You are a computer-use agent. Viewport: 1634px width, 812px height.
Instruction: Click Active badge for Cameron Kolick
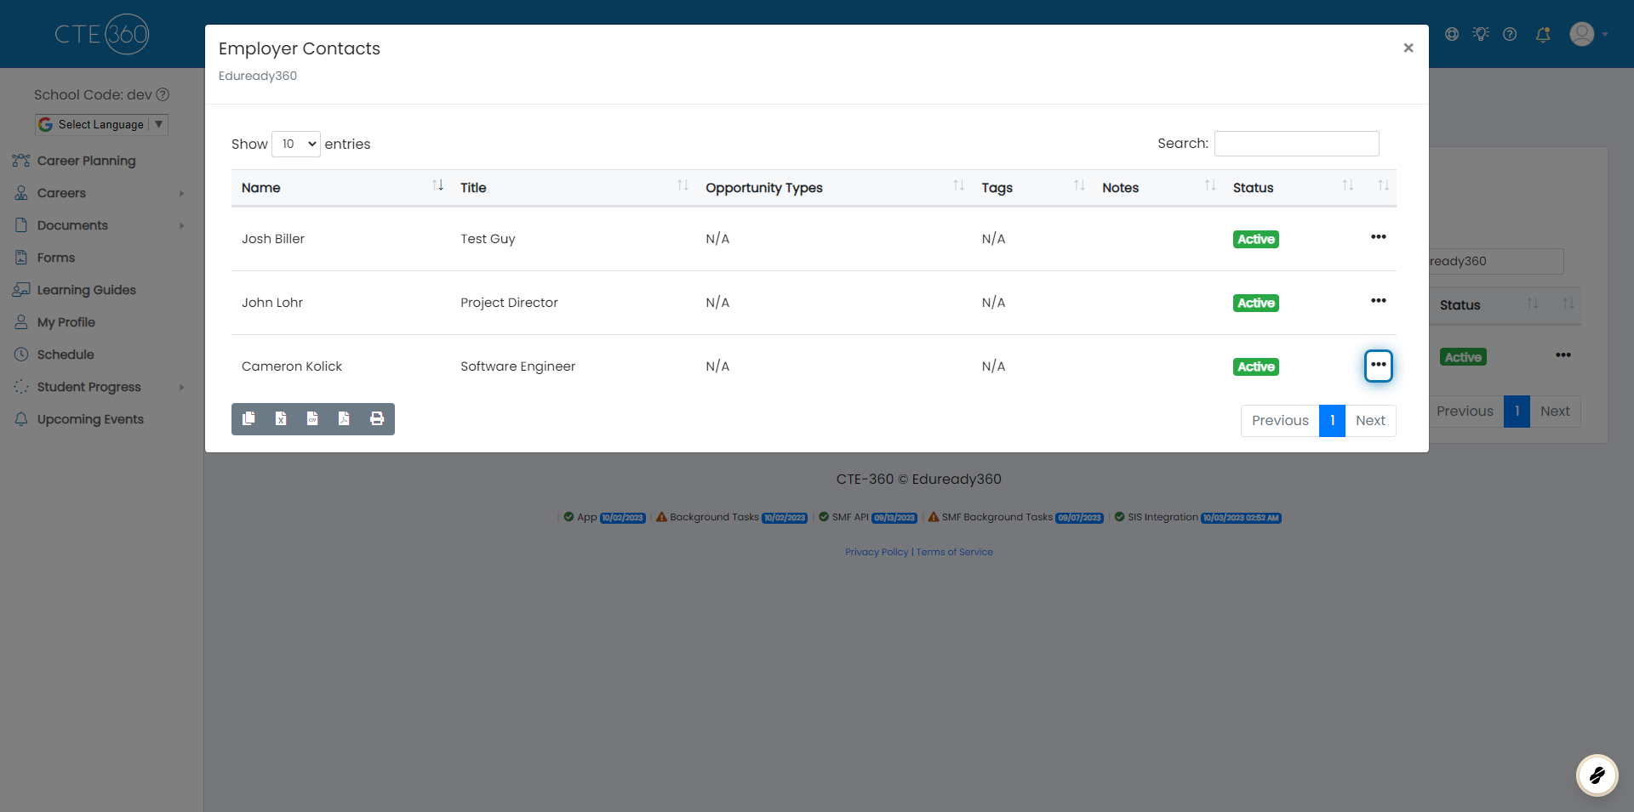1256,366
